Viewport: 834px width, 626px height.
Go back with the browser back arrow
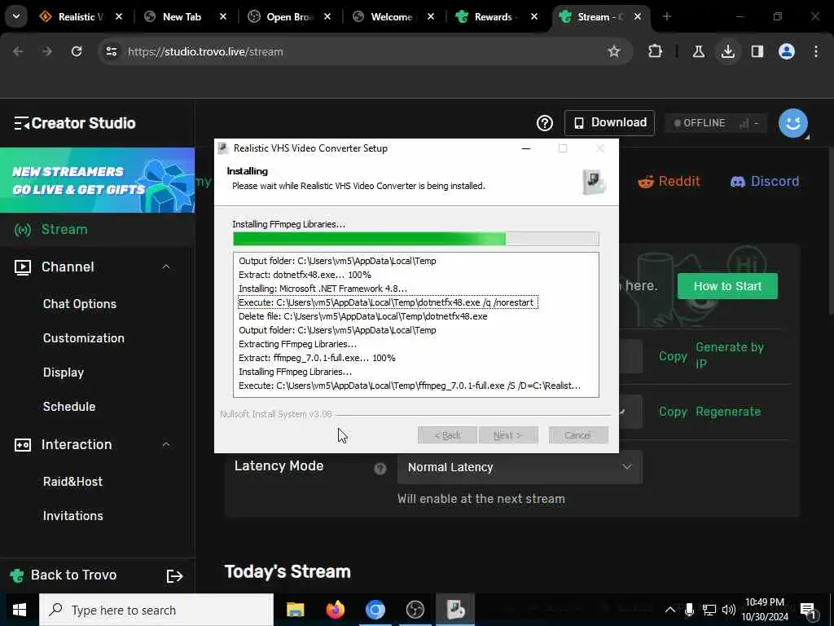point(18,51)
